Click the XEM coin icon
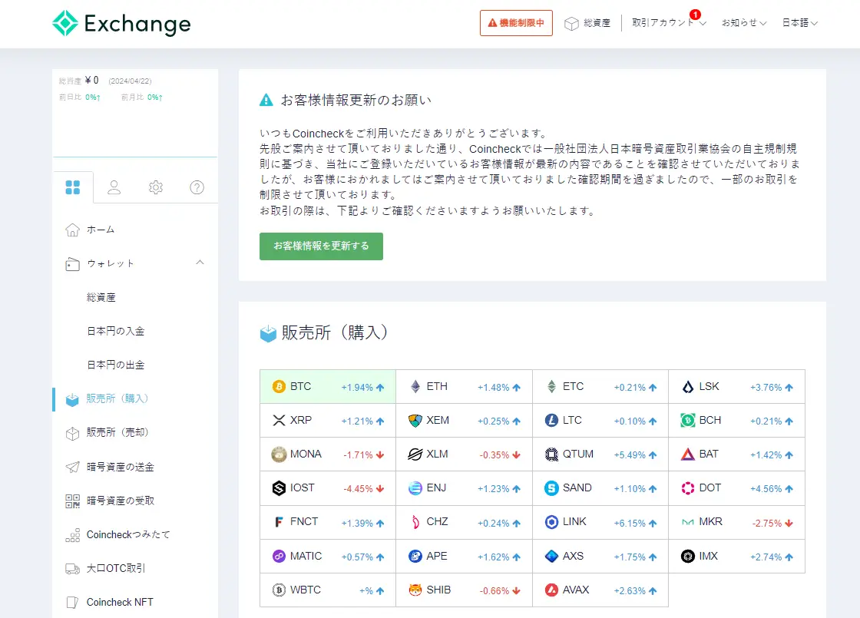Image resolution: width=860 pixels, height=618 pixels. [415, 421]
